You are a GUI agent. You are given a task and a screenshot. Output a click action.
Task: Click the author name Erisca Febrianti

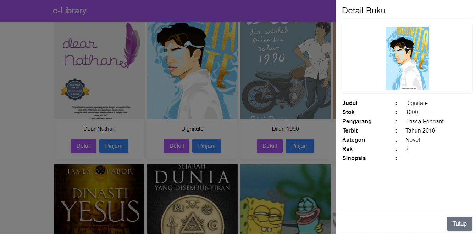tap(425, 122)
